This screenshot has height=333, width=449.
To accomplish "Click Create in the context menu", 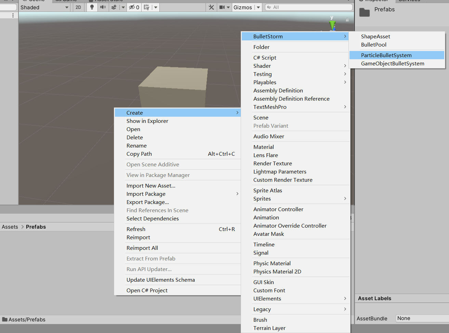I will [x=177, y=113].
